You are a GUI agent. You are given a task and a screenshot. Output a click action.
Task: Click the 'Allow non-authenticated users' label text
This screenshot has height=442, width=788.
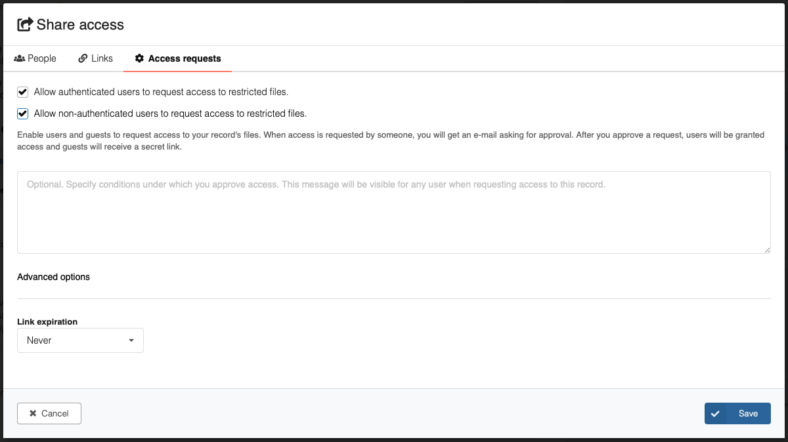click(170, 113)
